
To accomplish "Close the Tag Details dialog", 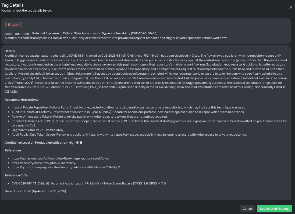I will (291, 7).
